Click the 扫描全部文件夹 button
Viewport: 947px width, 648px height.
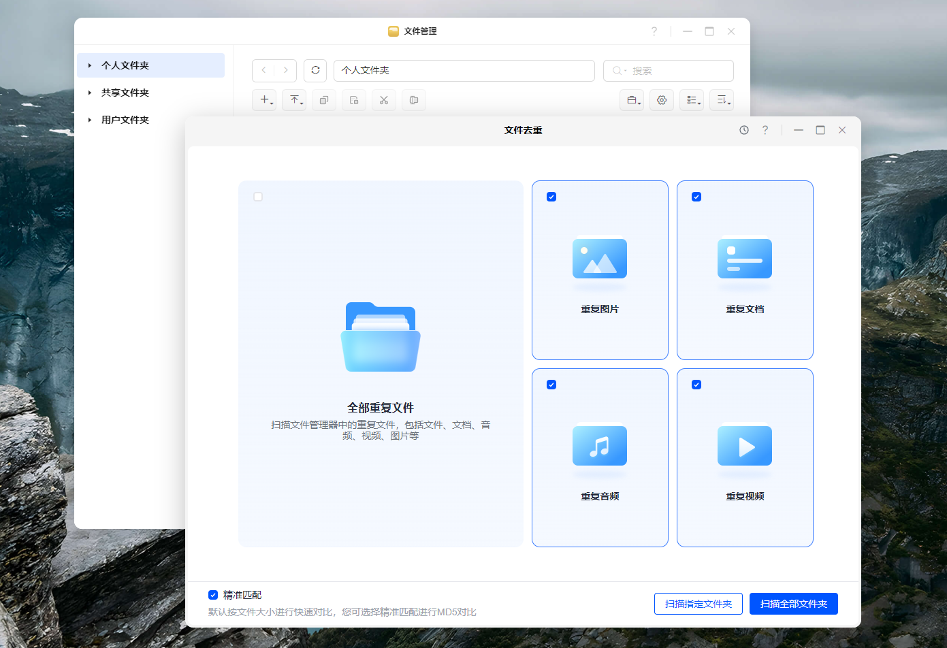tap(794, 604)
